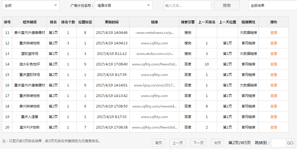Click the 搜索 button

point(227,5)
